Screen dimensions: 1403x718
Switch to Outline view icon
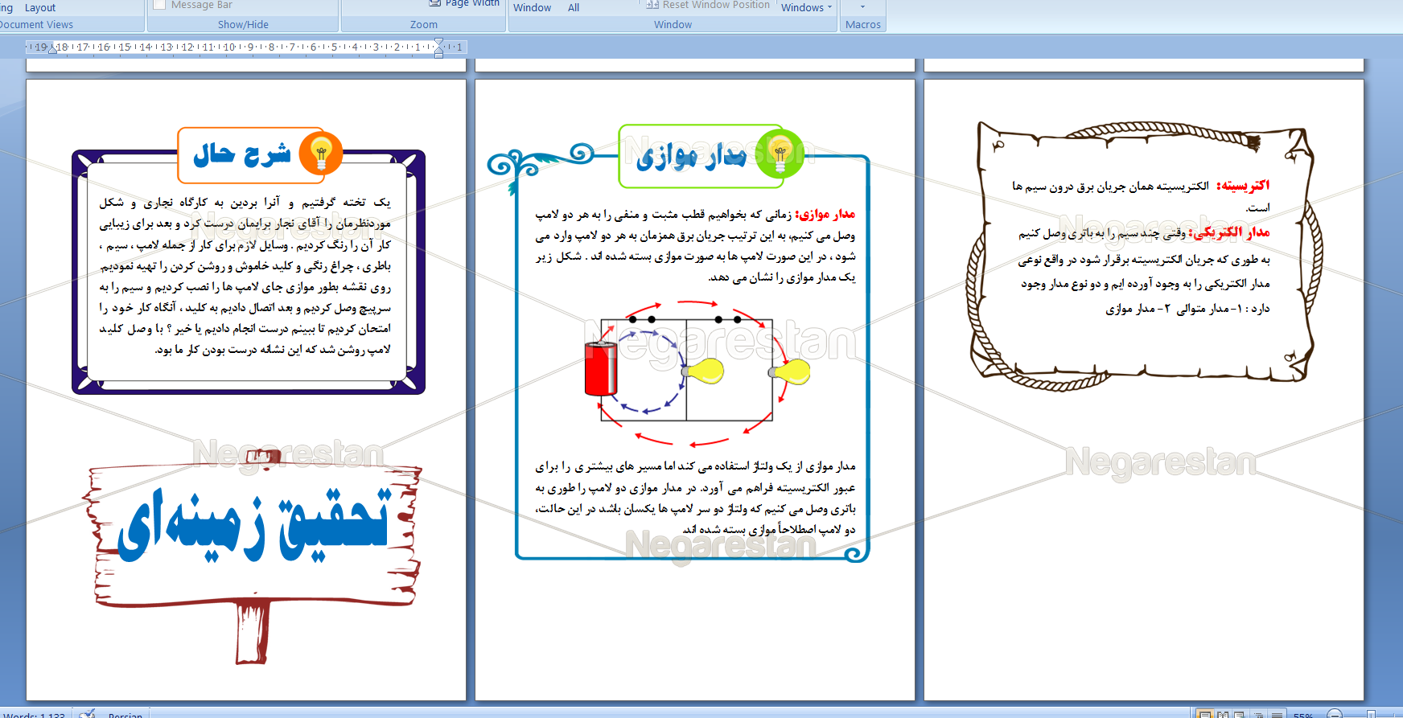tap(1257, 714)
